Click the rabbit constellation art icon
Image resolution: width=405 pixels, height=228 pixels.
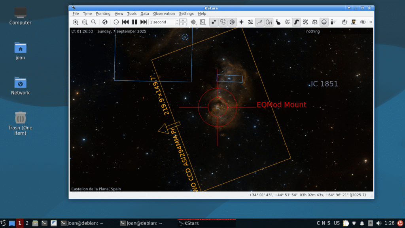[x=278, y=22]
